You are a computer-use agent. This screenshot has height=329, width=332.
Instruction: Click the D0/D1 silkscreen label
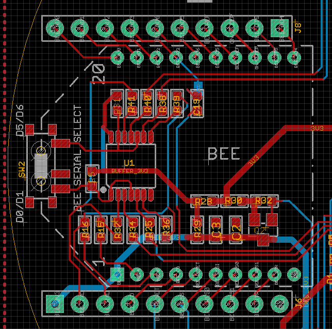point(20,207)
